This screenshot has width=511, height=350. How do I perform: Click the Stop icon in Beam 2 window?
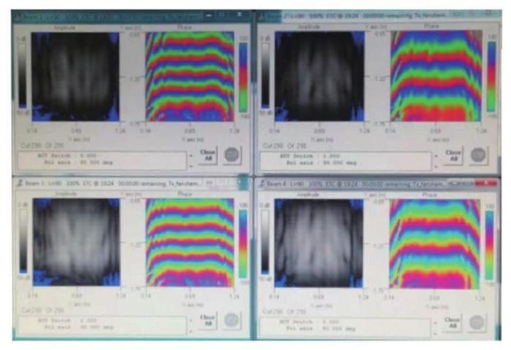(x=478, y=155)
